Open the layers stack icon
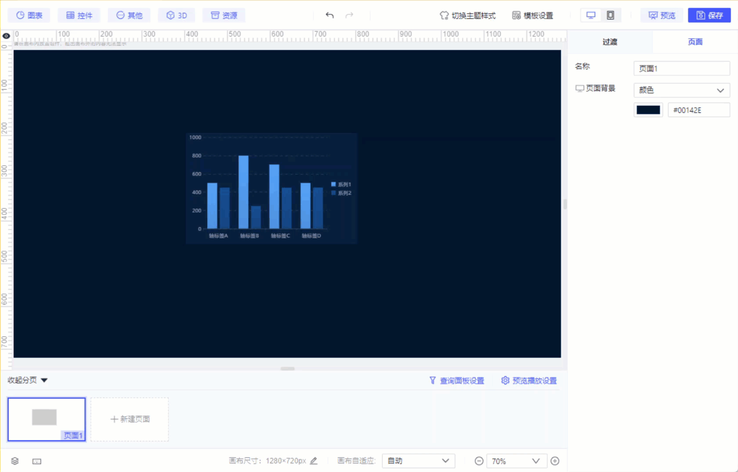 15,461
